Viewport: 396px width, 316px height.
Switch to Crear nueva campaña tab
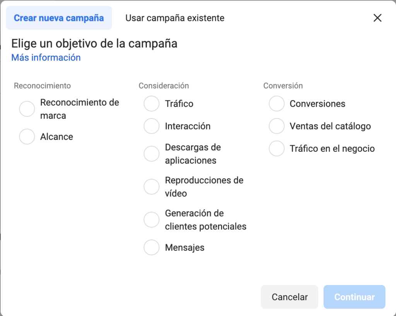[x=59, y=18]
